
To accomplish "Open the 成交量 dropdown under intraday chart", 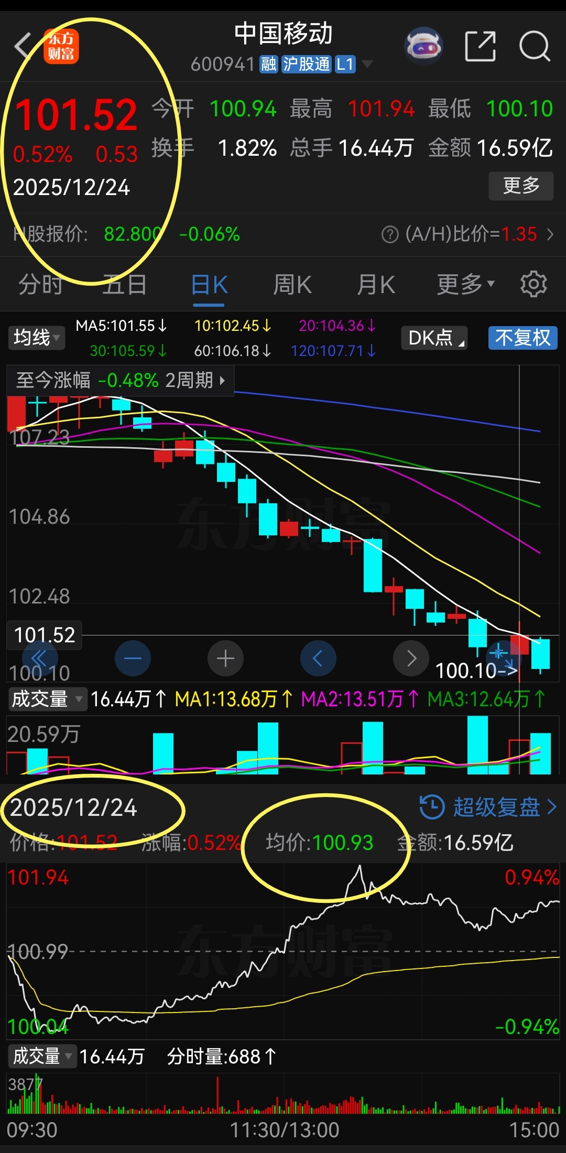I will 43,1056.
